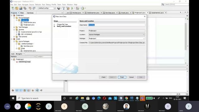
Task: Click the Task View taskbar icon
Action: coord(71,98)
